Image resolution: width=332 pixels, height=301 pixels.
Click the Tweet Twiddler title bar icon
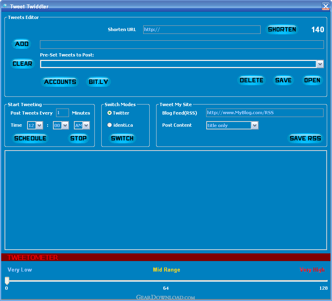coord(5,6)
